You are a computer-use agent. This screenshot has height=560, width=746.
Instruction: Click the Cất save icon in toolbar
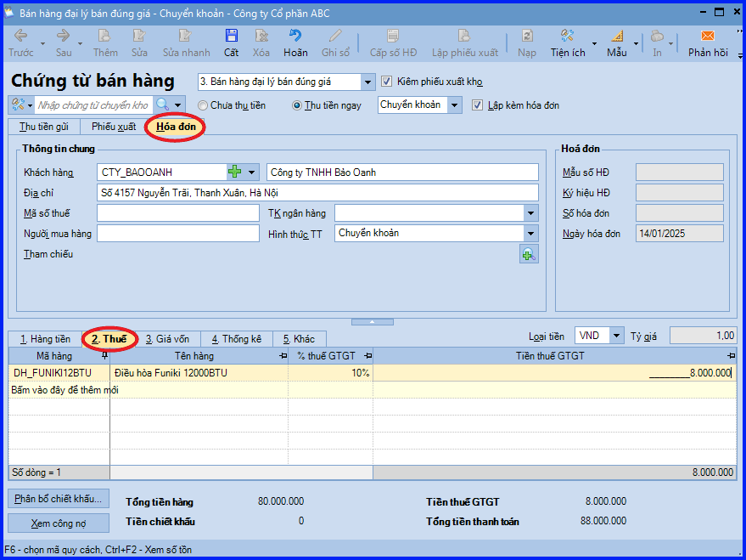(x=231, y=37)
